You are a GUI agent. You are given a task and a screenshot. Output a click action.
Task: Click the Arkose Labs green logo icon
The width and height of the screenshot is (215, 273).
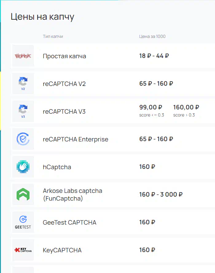coord(23,194)
